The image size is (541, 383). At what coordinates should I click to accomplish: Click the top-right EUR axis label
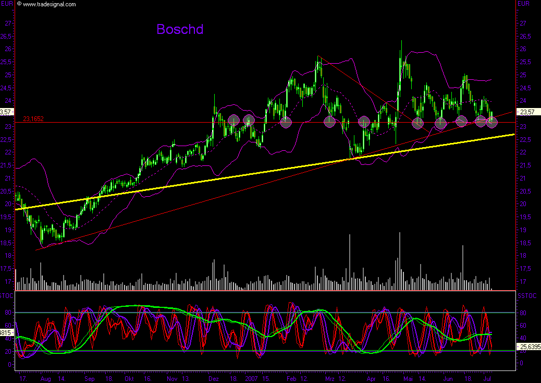523,4
